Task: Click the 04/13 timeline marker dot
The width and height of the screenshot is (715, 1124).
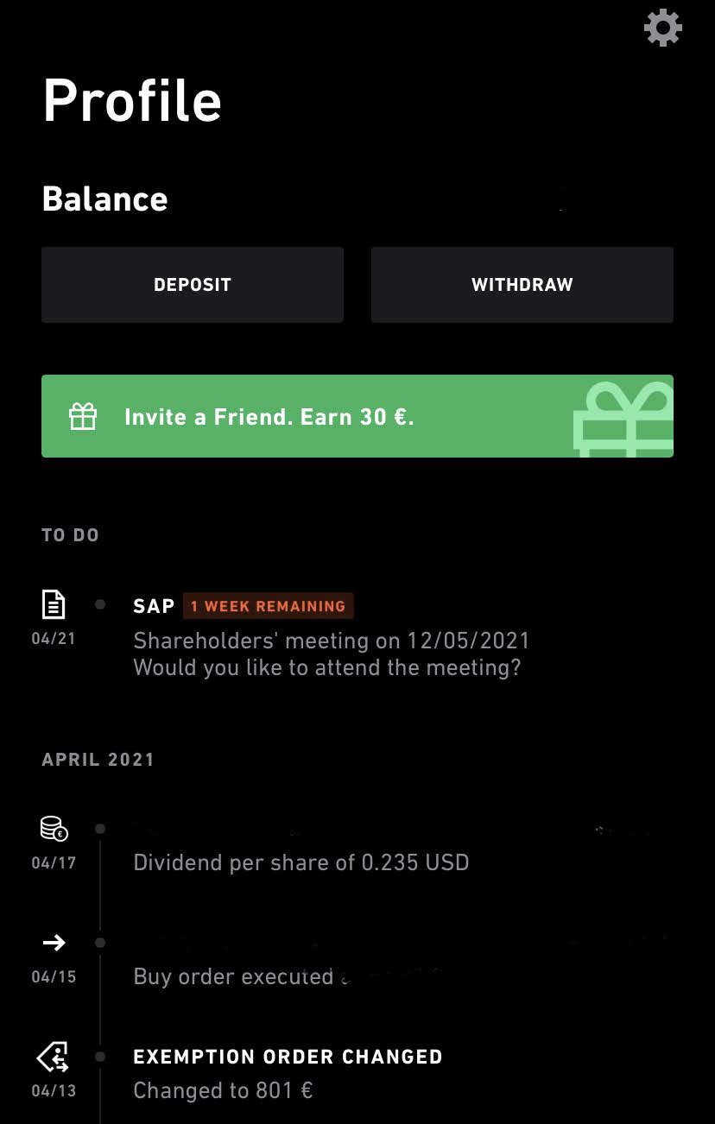Action: point(100,1057)
